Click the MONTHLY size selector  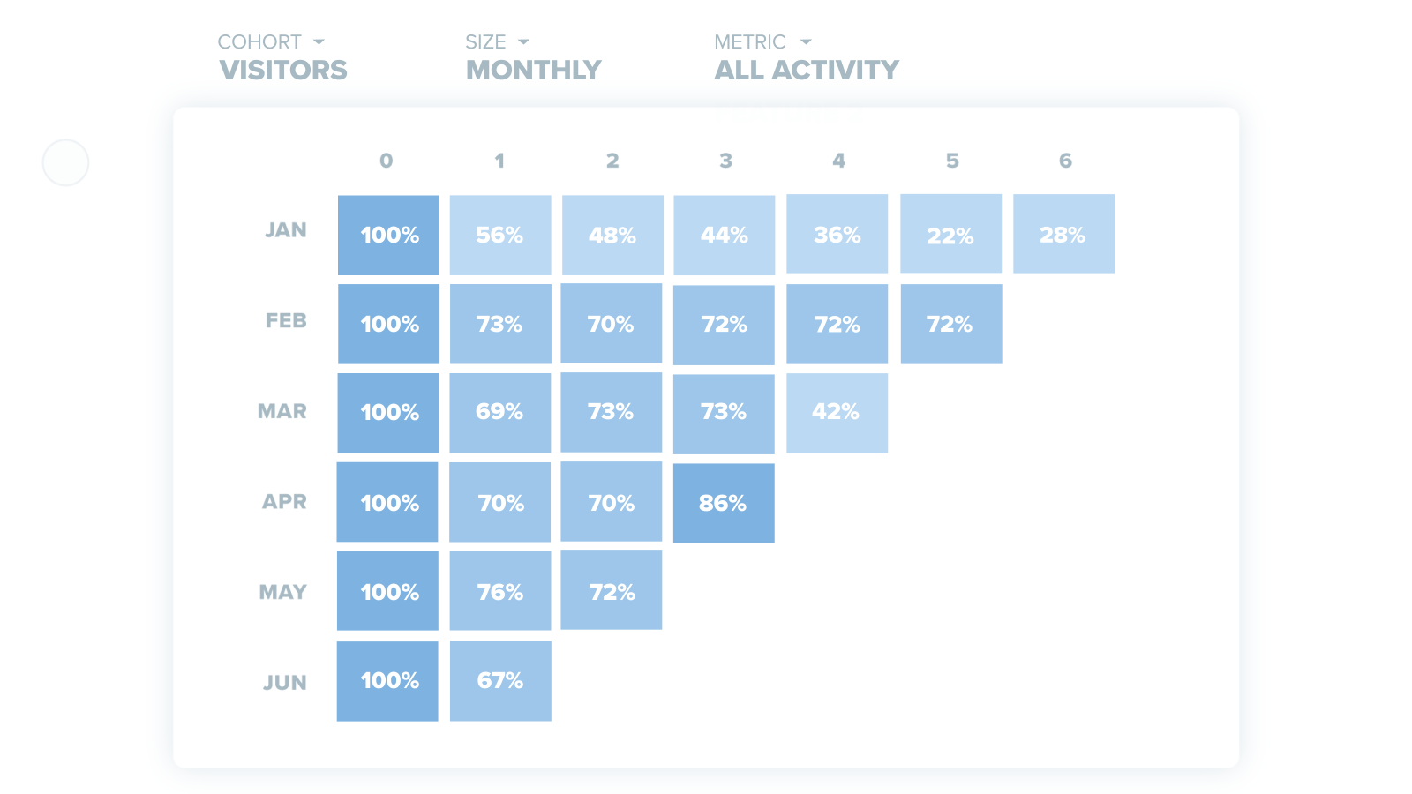click(x=533, y=69)
